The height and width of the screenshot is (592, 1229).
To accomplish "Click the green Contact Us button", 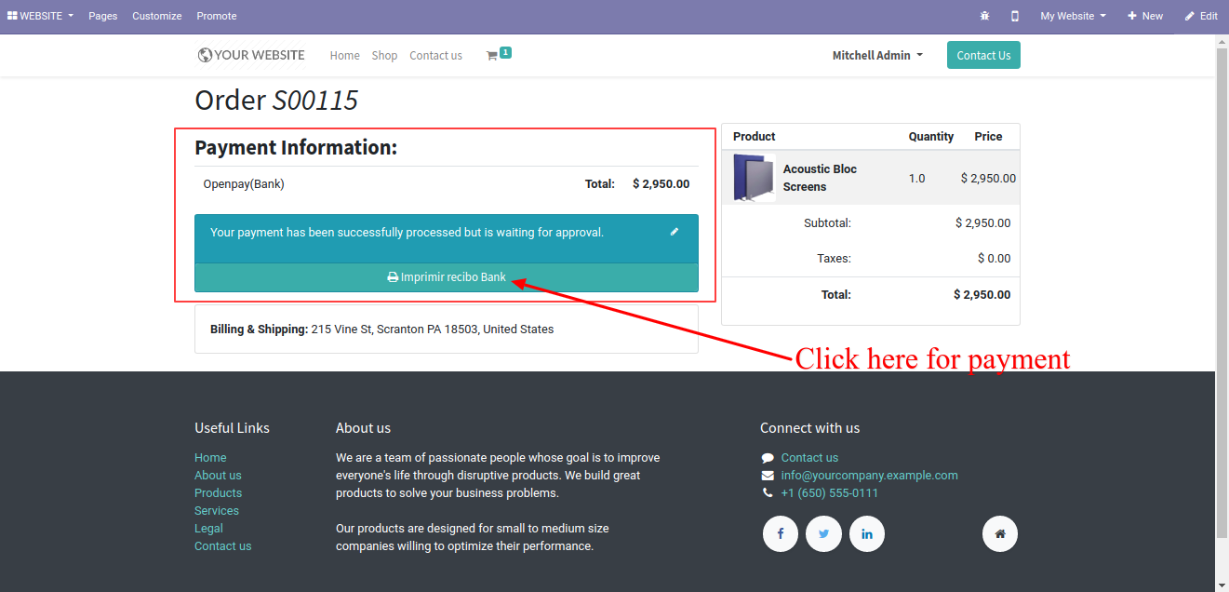I will point(983,55).
